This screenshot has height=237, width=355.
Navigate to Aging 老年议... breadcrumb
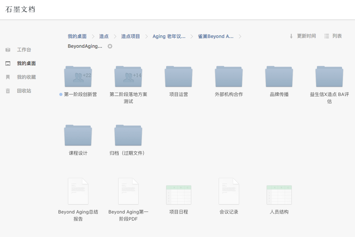point(169,36)
